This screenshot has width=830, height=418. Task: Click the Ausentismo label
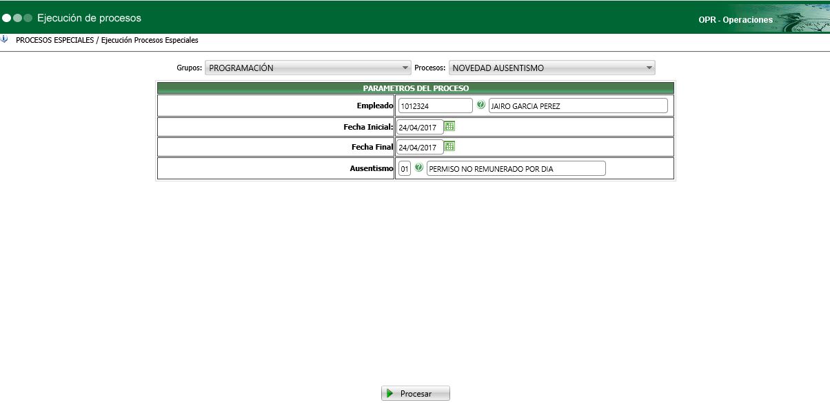(x=372, y=168)
